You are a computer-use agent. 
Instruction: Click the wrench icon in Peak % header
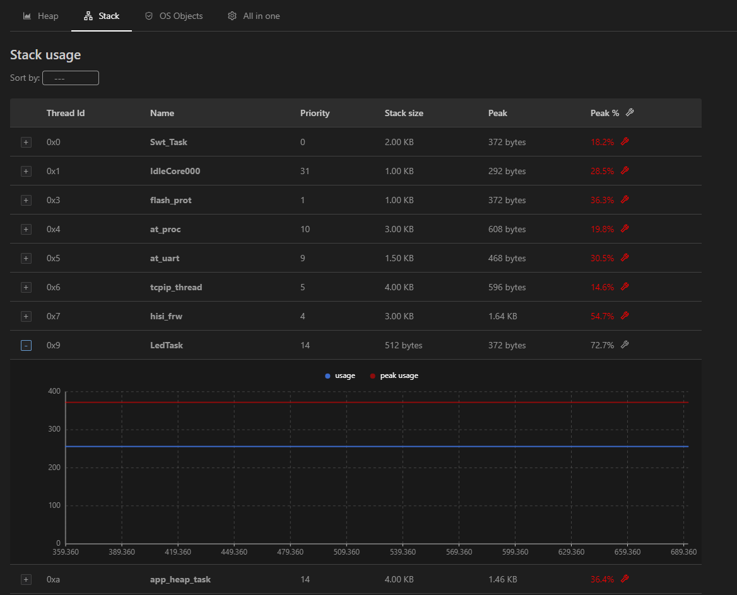click(630, 112)
